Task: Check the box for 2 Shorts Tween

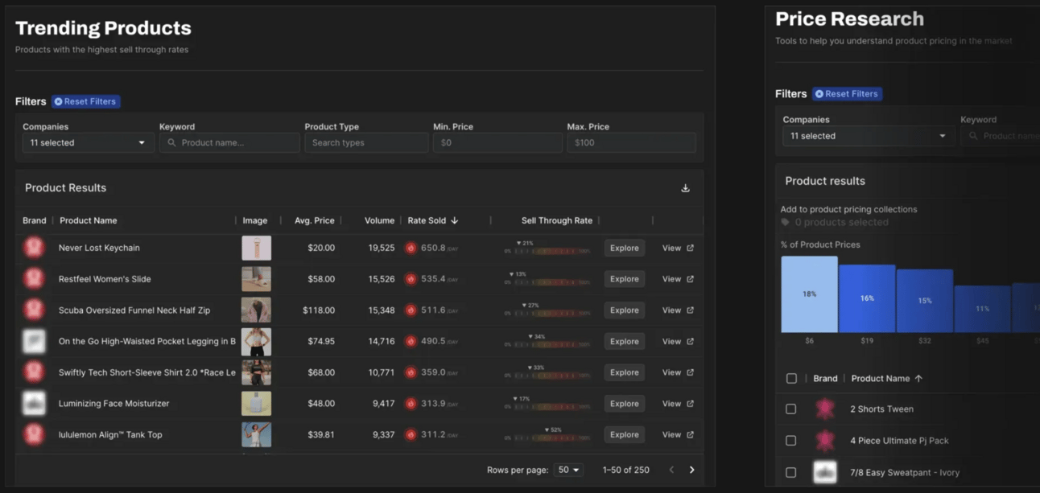Action: pos(791,409)
